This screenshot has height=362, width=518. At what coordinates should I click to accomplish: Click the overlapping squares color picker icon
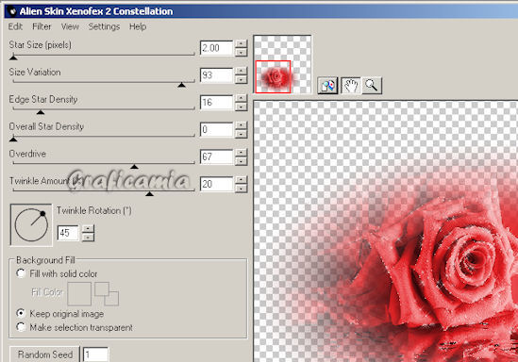click(x=107, y=294)
